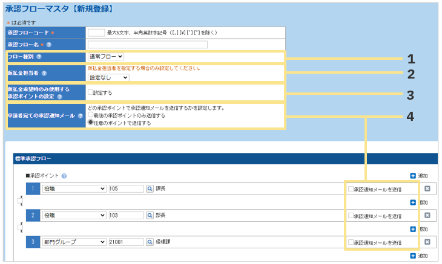442x264 pixels.
Task: Open the 通常フロー flow type dropdown
Action: pyautogui.click(x=105, y=57)
